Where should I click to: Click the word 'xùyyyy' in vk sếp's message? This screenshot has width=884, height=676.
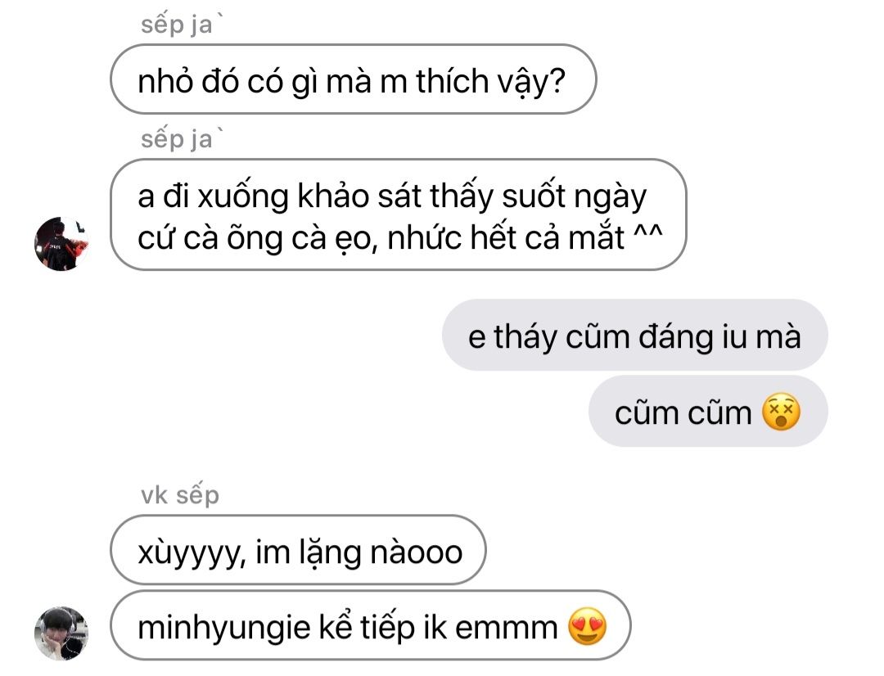click(192, 552)
